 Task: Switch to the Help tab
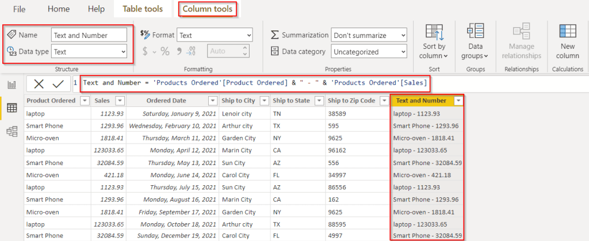pos(96,9)
